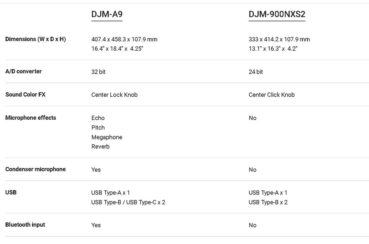The height and width of the screenshot is (244, 369).
Task: Click the Condenser microphone label
Action: 35,169
